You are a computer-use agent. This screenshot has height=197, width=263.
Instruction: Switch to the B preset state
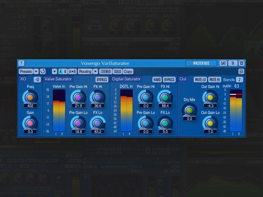[x=65, y=71]
